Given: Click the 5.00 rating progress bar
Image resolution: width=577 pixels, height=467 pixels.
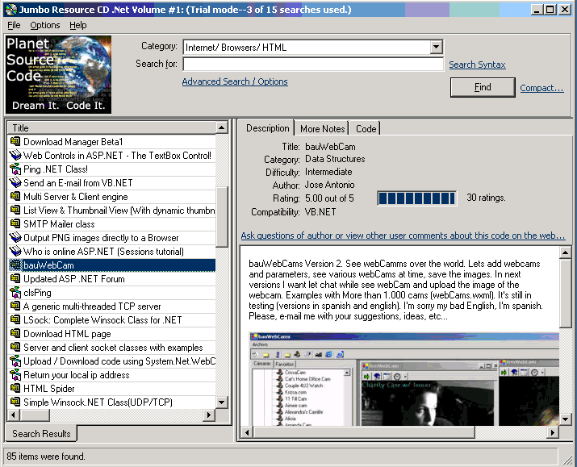Looking at the screenshot, I should (x=416, y=198).
